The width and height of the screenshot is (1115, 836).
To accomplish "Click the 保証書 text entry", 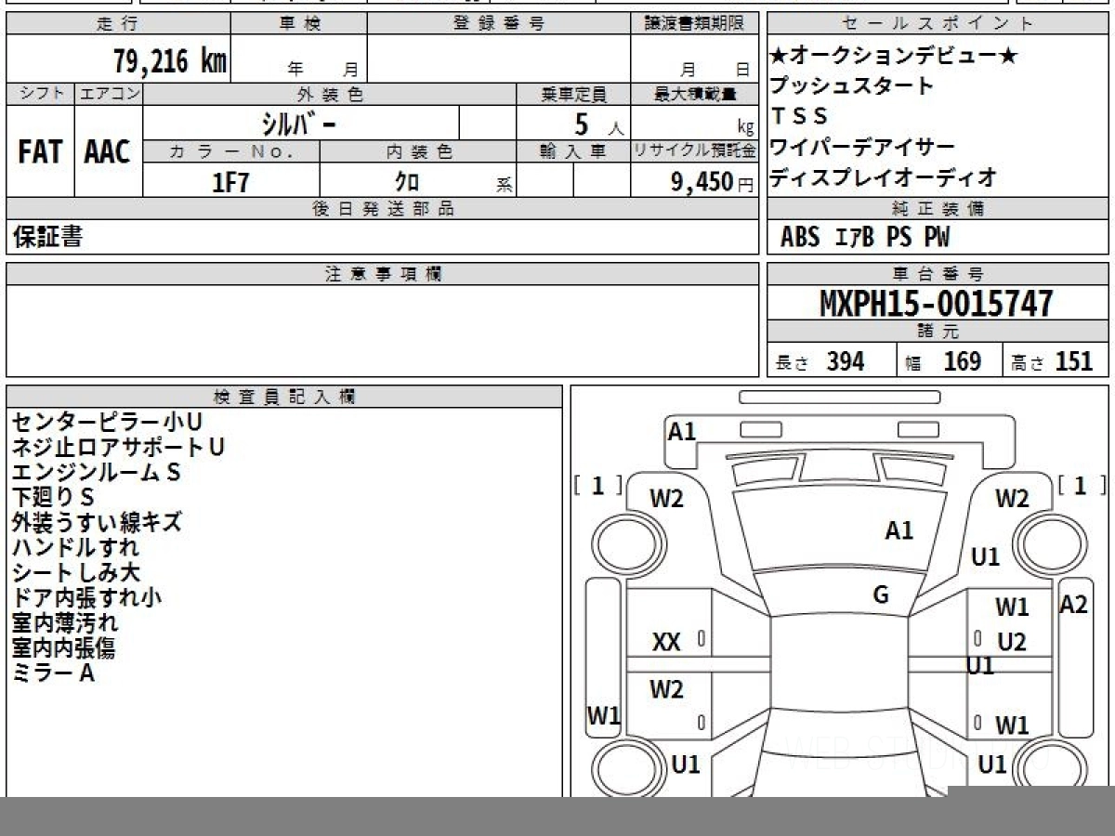I will (x=47, y=238).
